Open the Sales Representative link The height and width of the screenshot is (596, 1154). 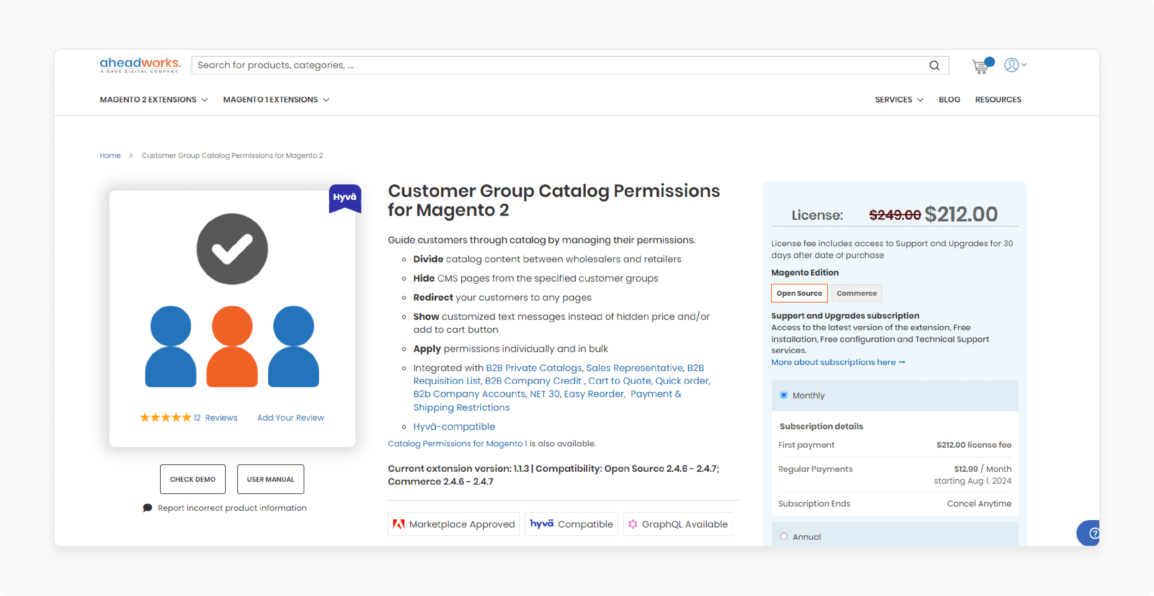click(634, 368)
